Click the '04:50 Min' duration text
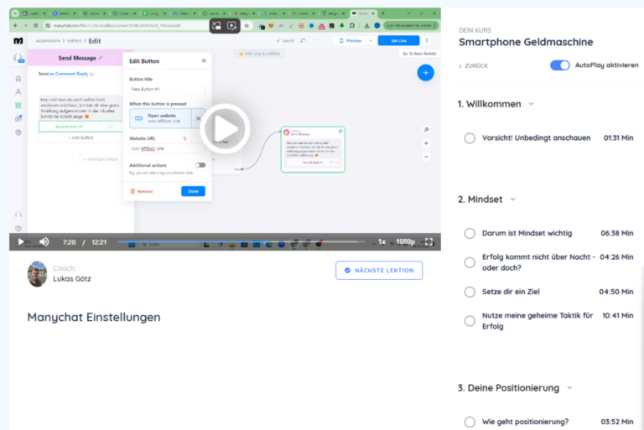 616,292
